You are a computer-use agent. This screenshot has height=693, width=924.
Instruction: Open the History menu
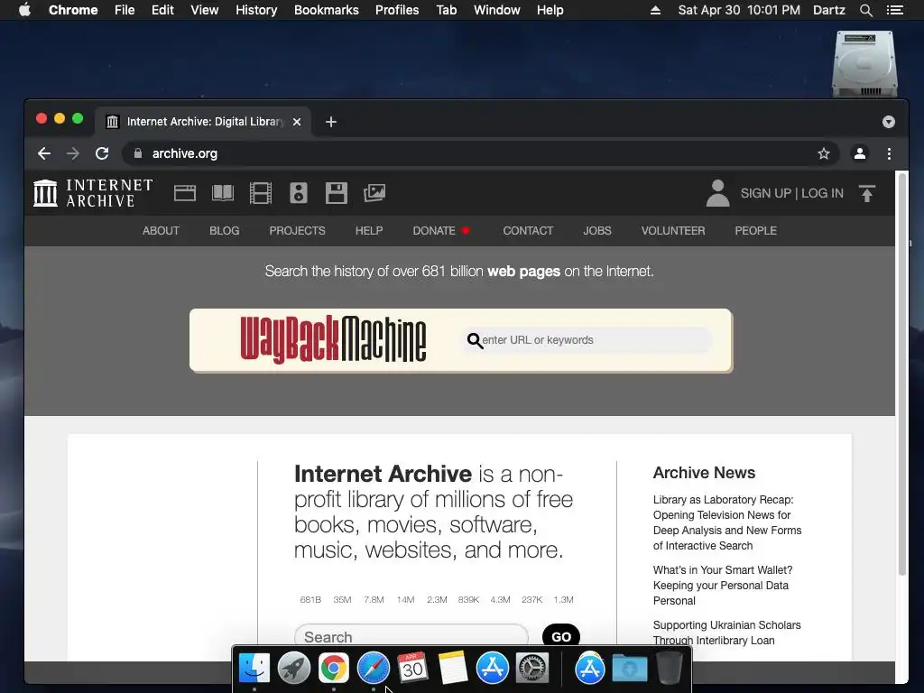point(256,10)
